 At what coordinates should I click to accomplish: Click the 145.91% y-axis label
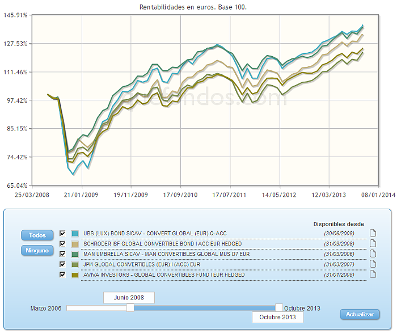coord(15,15)
